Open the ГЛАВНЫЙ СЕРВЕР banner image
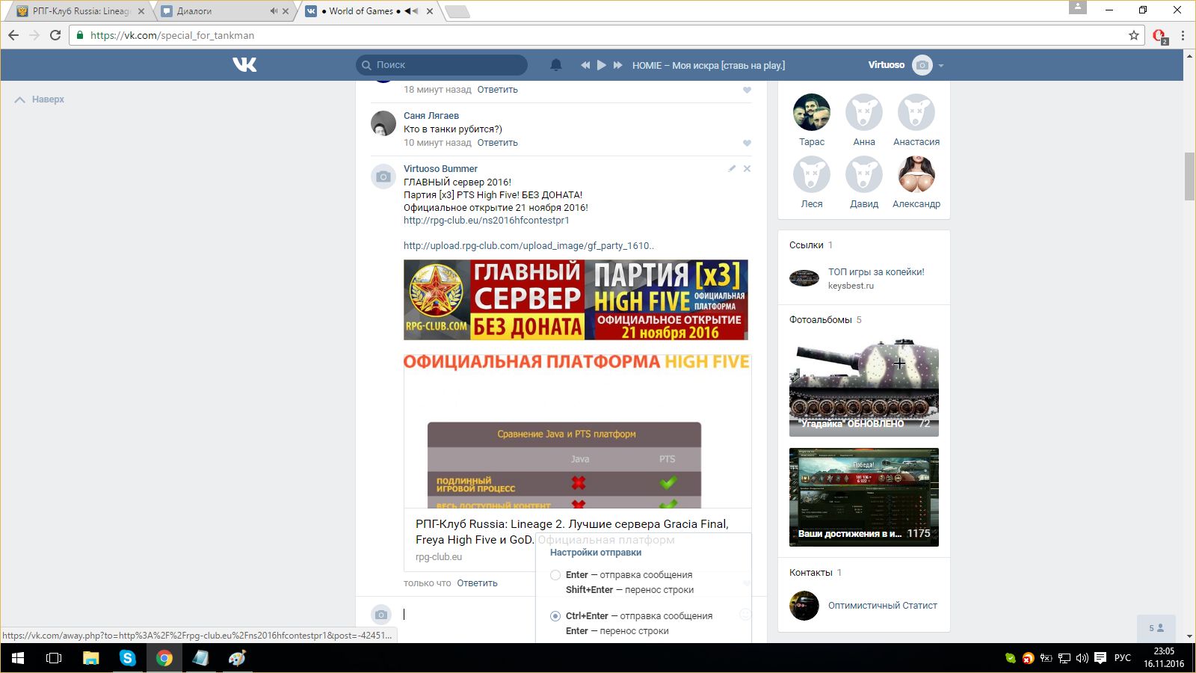This screenshot has width=1196, height=673. pyautogui.click(x=576, y=300)
